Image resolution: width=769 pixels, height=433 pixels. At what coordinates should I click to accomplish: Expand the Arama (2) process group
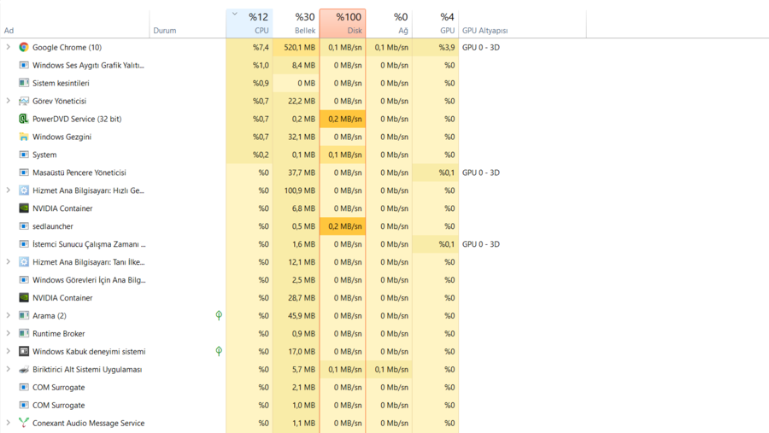[8, 316]
